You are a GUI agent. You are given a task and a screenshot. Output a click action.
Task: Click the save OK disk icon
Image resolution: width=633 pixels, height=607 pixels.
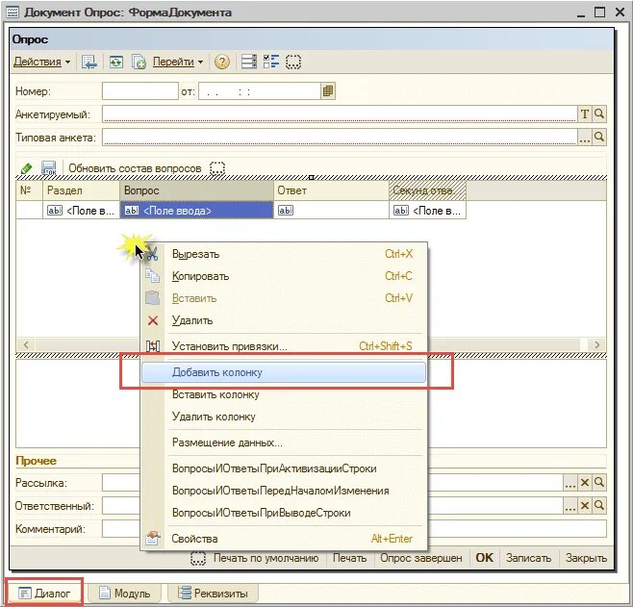point(49,168)
